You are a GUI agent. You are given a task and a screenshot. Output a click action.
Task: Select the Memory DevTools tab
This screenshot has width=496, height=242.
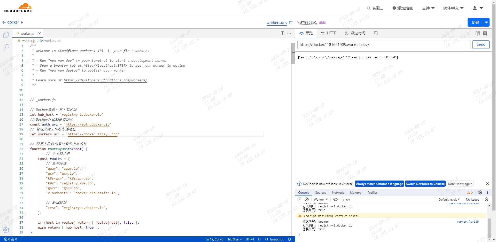pyautogui.click(x=356, y=193)
